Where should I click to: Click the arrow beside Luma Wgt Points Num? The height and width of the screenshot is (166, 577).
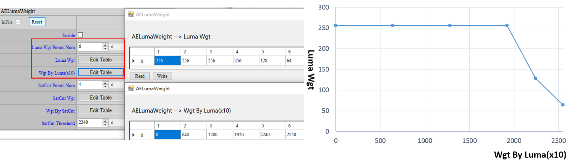[112, 47]
